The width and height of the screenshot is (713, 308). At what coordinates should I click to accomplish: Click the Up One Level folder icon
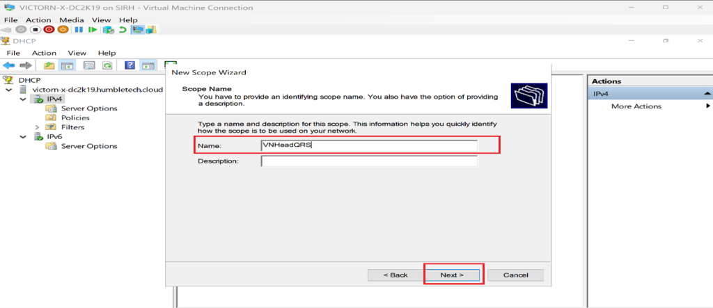[49, 65]
